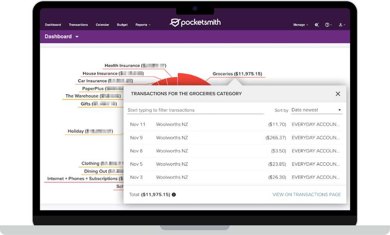Click the info icon beside Total
Image resolution: width=390 pixels, height=235 pixels.
(174, 194)
